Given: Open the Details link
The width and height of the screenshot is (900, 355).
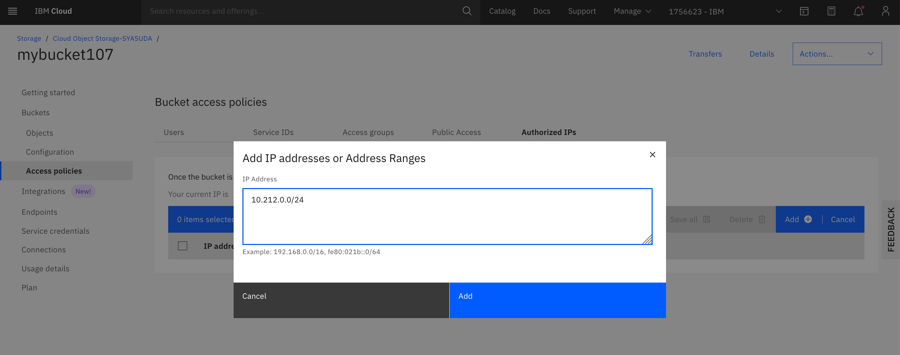Looking at the screenshot, I should point(762,54).
